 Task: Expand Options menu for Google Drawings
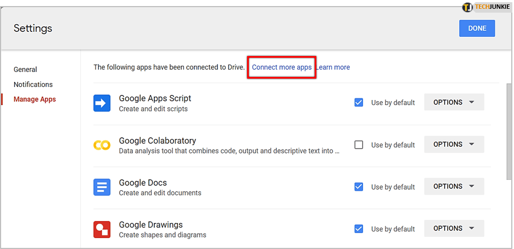(x=454, y=228)
